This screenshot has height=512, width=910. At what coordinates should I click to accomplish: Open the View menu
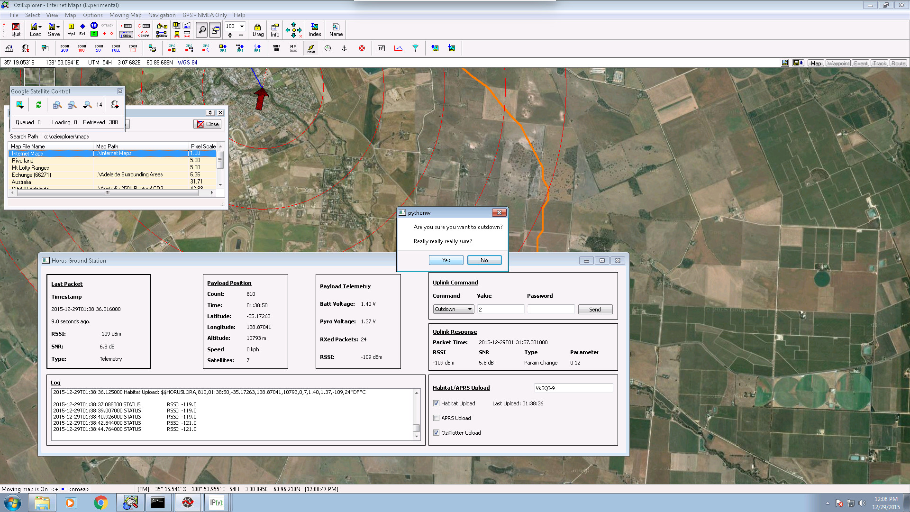[x=52, y=15]
